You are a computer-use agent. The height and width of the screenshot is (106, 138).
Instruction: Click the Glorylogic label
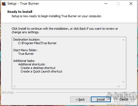(8, 92)
